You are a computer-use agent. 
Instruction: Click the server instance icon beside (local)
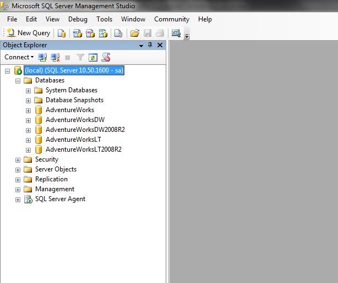(x=18, y=70)
